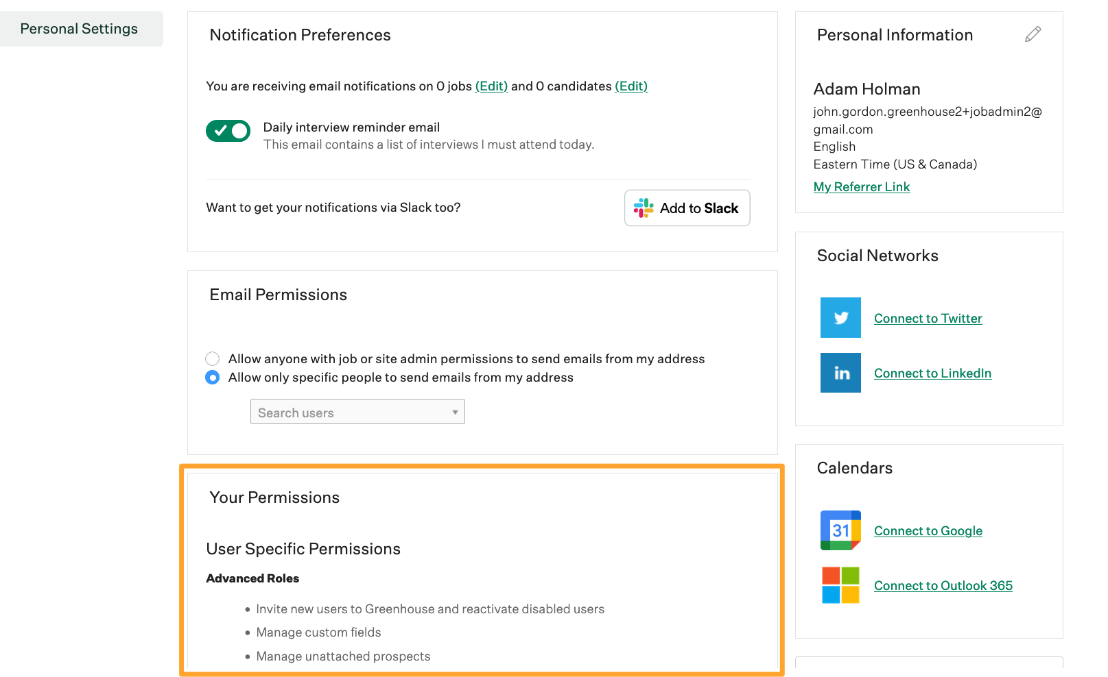Select Personal Settings in the sidebar

(x=79, y=28)
